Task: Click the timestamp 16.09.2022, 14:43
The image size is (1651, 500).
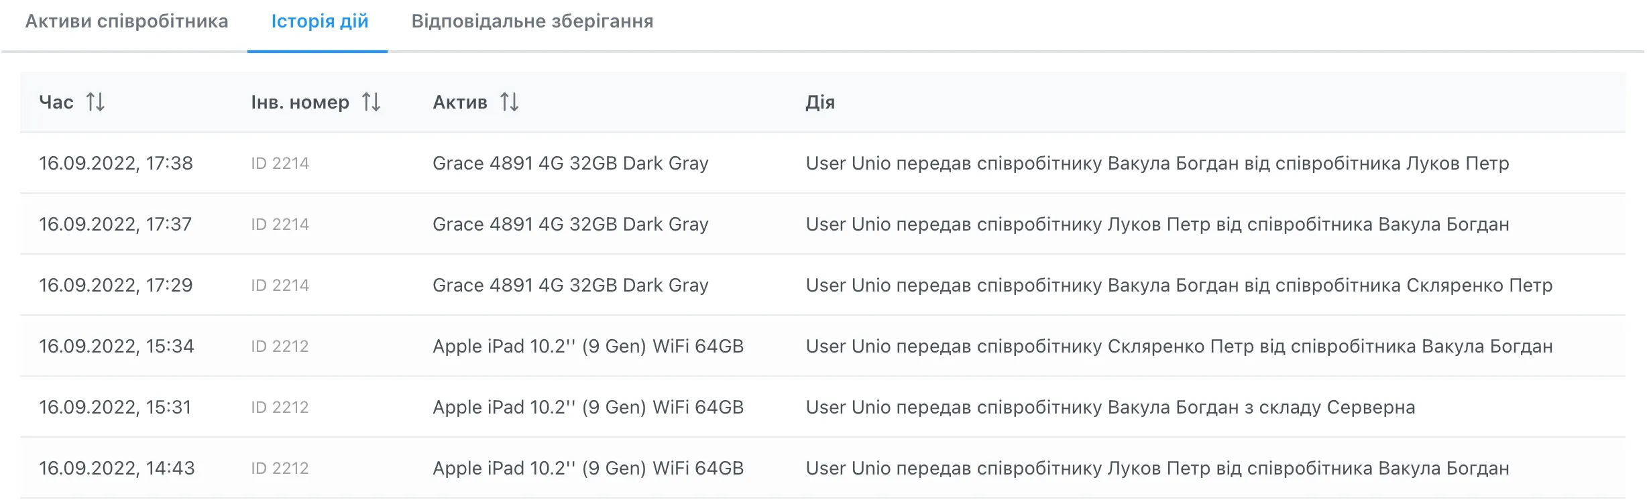Action: [x=116, y=468]
